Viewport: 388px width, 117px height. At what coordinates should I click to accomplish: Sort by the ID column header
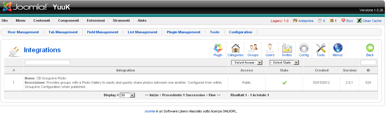click(x=368, y=70)
